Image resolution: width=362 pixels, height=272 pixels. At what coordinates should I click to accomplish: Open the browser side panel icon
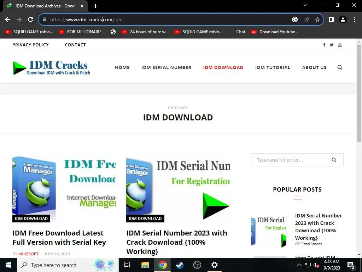(332, 20)
